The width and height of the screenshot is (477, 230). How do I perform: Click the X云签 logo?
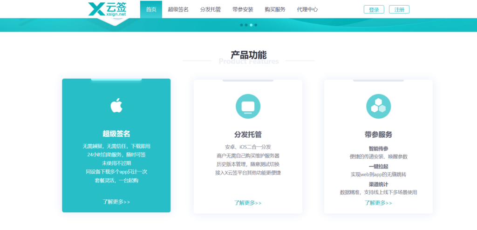pos(107,9)
